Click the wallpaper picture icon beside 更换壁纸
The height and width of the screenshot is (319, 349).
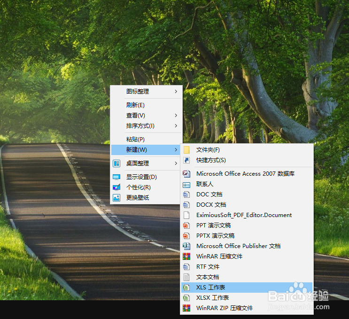pos(116,198)
